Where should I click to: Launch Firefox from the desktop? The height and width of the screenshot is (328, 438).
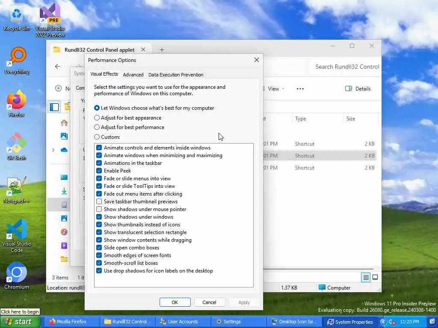point(17,103)
